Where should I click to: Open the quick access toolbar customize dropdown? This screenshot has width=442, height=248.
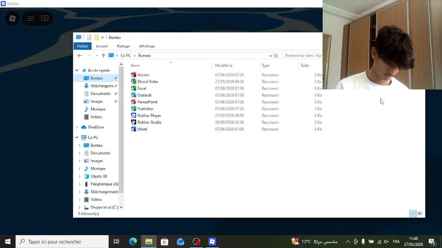pyautogui.click(x=102, y=38)
